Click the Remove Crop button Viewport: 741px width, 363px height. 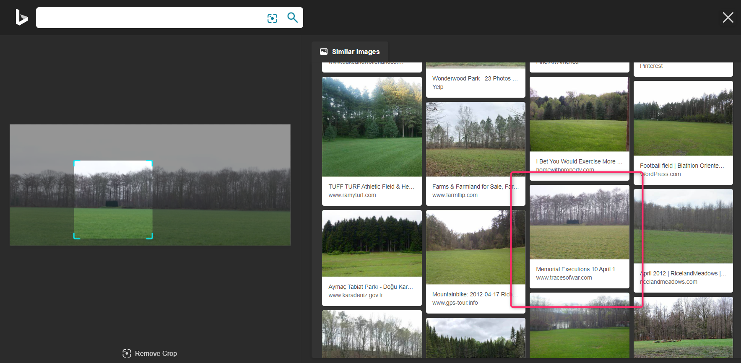coord(150,353)
